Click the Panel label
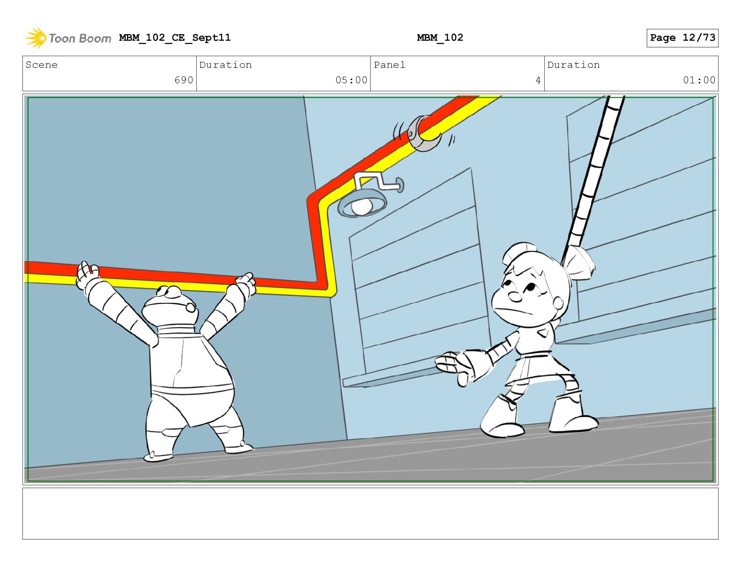Viewport: 742px width, 573px height. tap(390, 65)
